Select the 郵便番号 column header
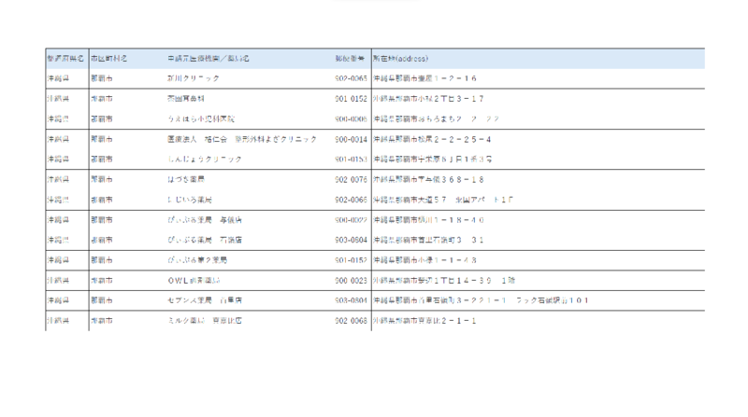 pos(350,59)
